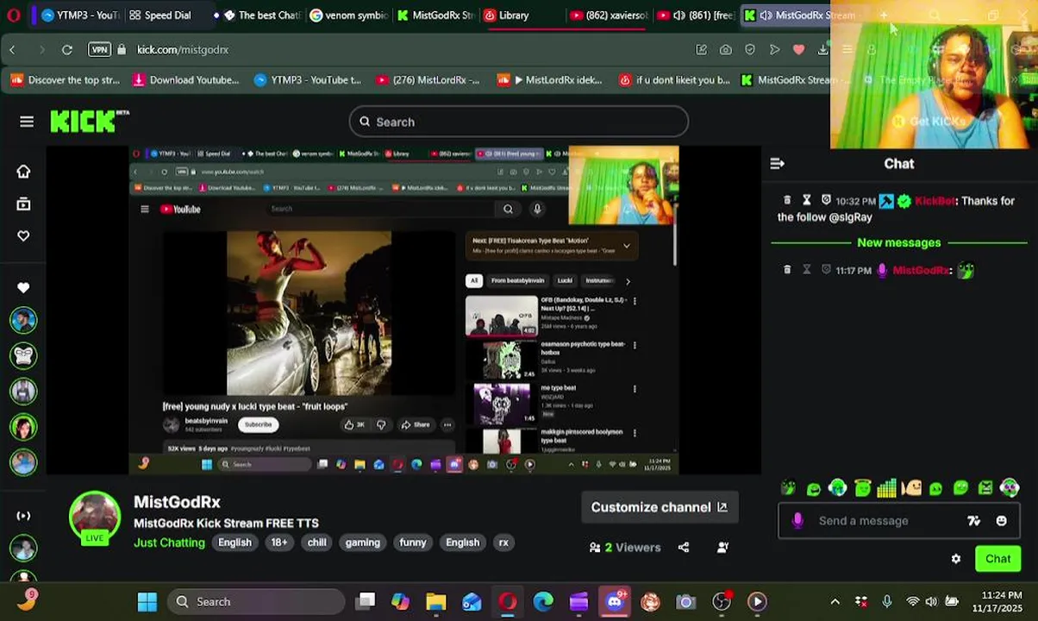Click the sidebar broadcast signal icon

(x=23, y=516)
